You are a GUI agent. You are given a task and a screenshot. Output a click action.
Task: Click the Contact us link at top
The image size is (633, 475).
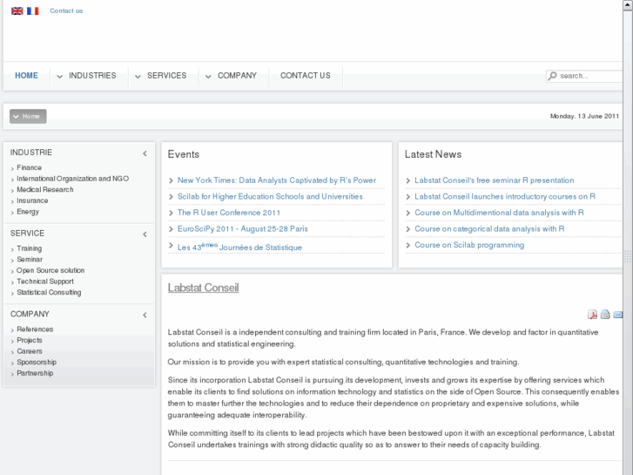[66, 11]
